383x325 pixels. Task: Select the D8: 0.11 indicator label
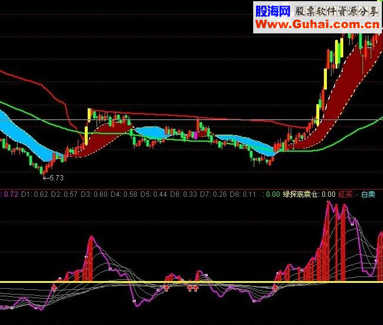pyautogui.click(x=243, y=194)
